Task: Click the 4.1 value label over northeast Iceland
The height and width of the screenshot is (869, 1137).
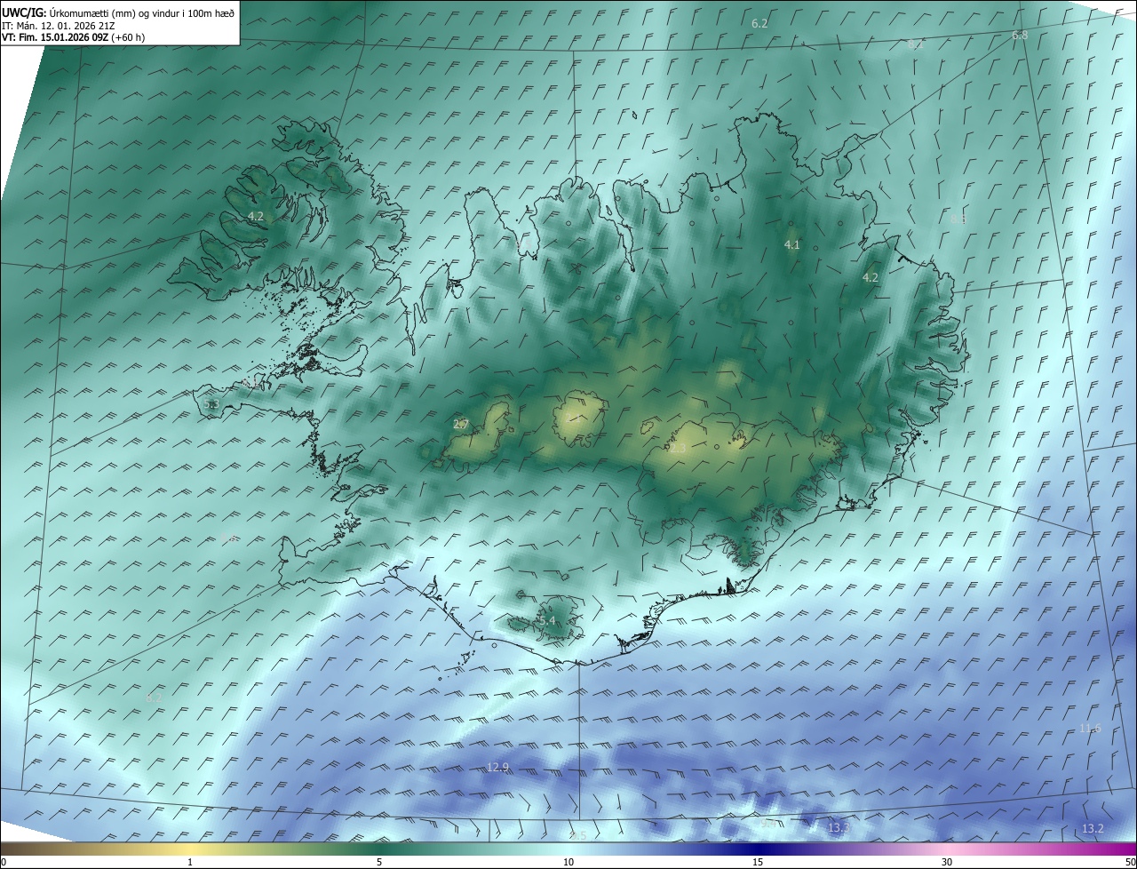Action: click(791, 244)
